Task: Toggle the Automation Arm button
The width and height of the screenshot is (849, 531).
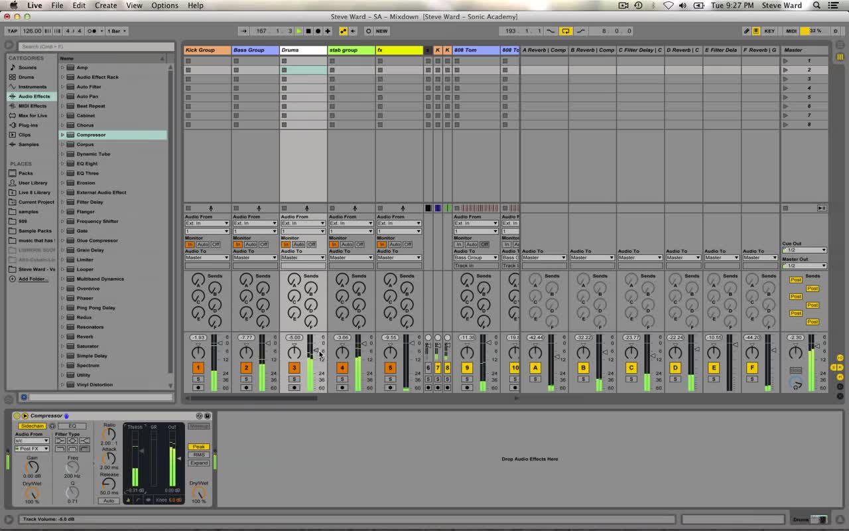Action: coord(343,31)
